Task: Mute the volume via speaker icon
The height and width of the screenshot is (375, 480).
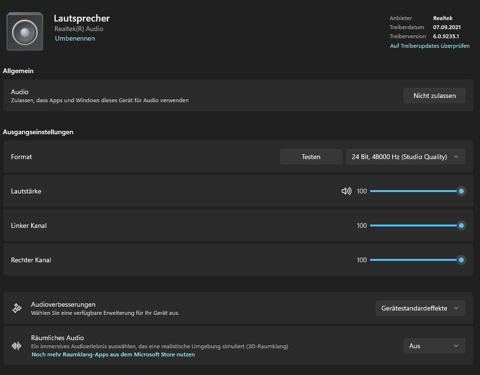Action: [x=347, y=191]
